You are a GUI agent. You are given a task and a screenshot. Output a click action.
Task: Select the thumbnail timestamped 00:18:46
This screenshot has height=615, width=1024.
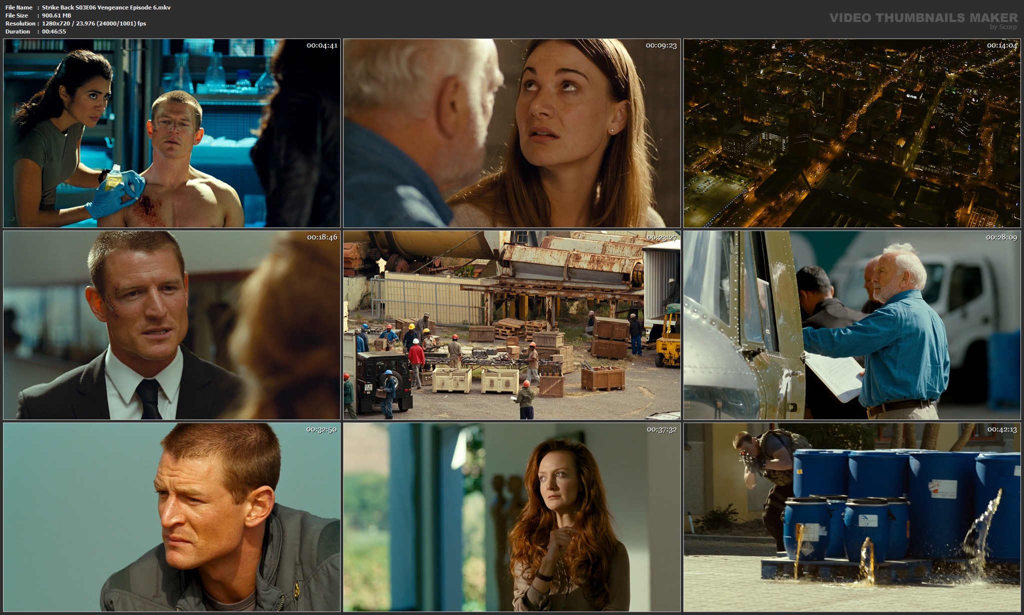(x=172, y=325)
